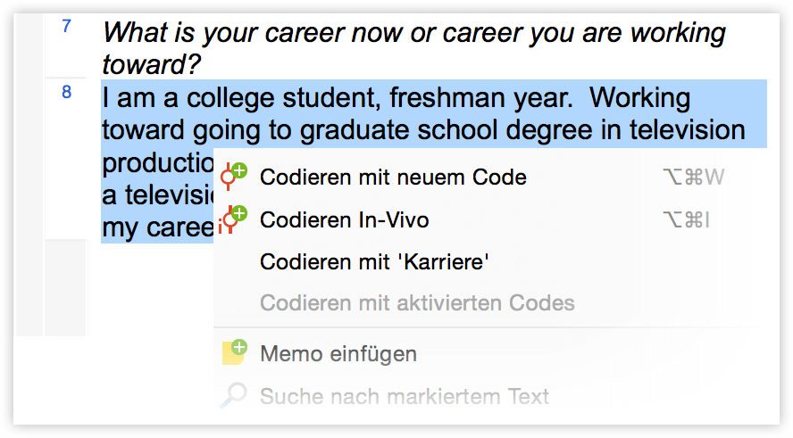
Task: Click the word 'television' in paragraph 8
Action: tap(688, 130)
